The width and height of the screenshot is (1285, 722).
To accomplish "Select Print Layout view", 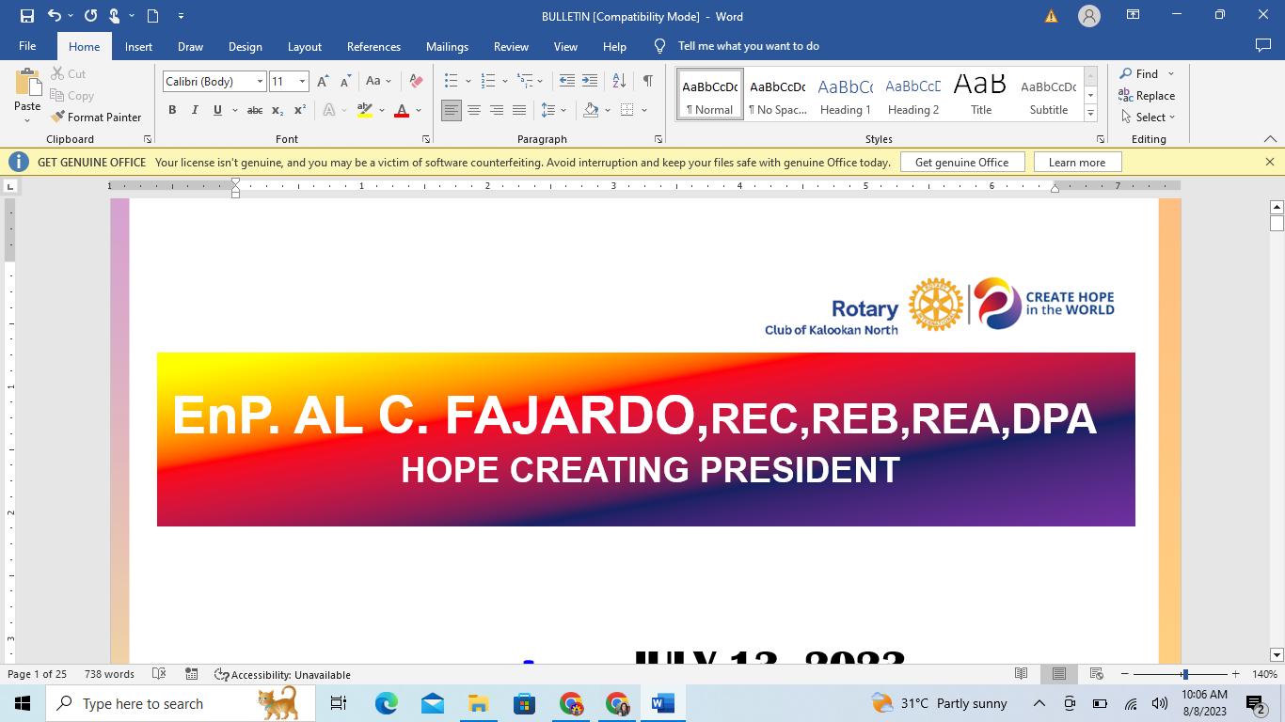I will (1059, 674).
